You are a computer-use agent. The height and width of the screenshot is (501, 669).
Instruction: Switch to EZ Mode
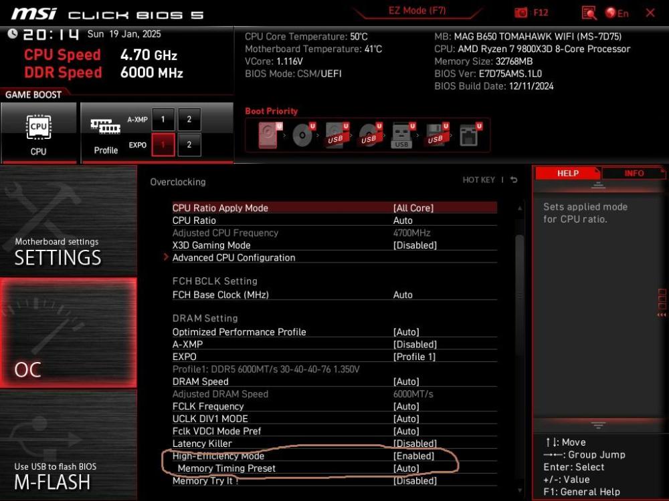point(417,10)
